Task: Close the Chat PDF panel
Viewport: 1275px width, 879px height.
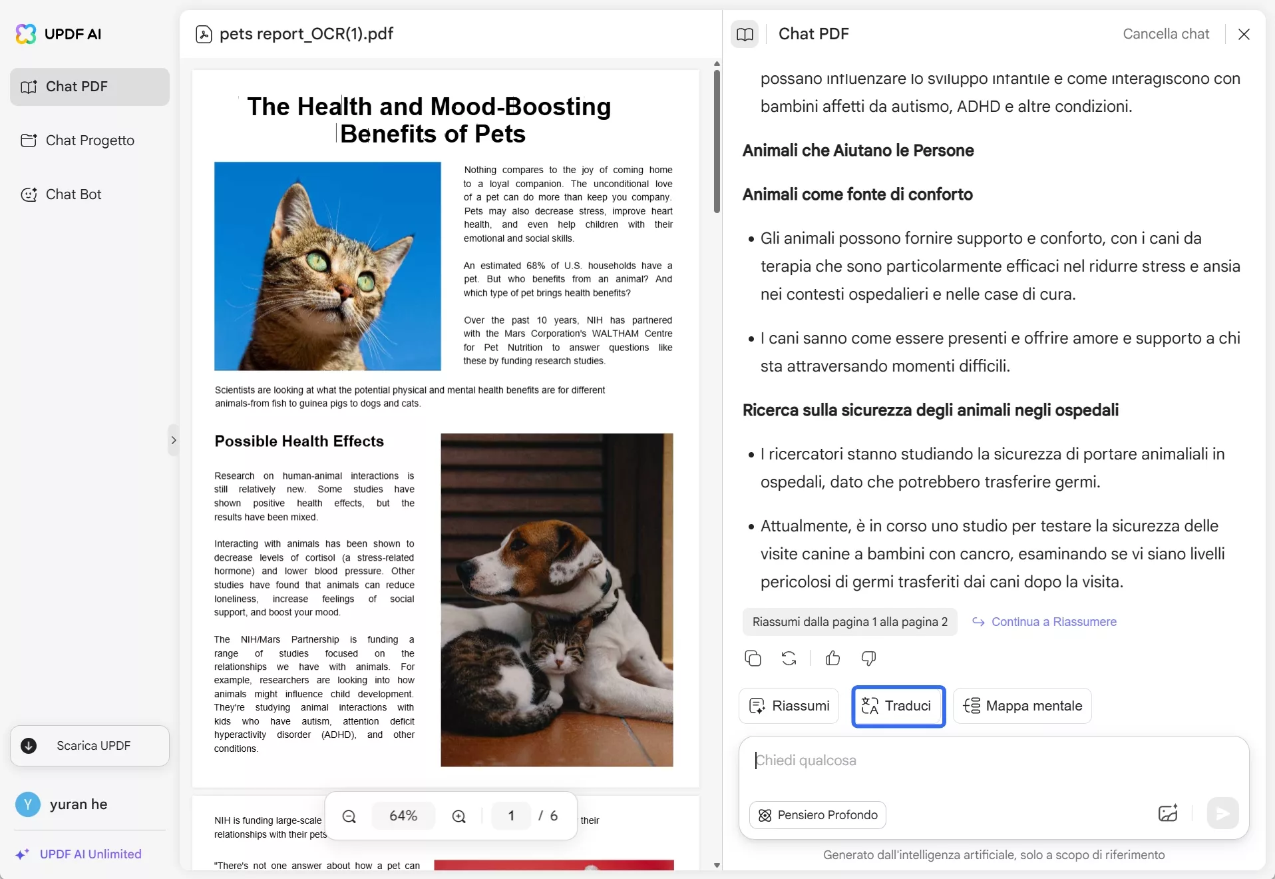Action: point(1244,34)
